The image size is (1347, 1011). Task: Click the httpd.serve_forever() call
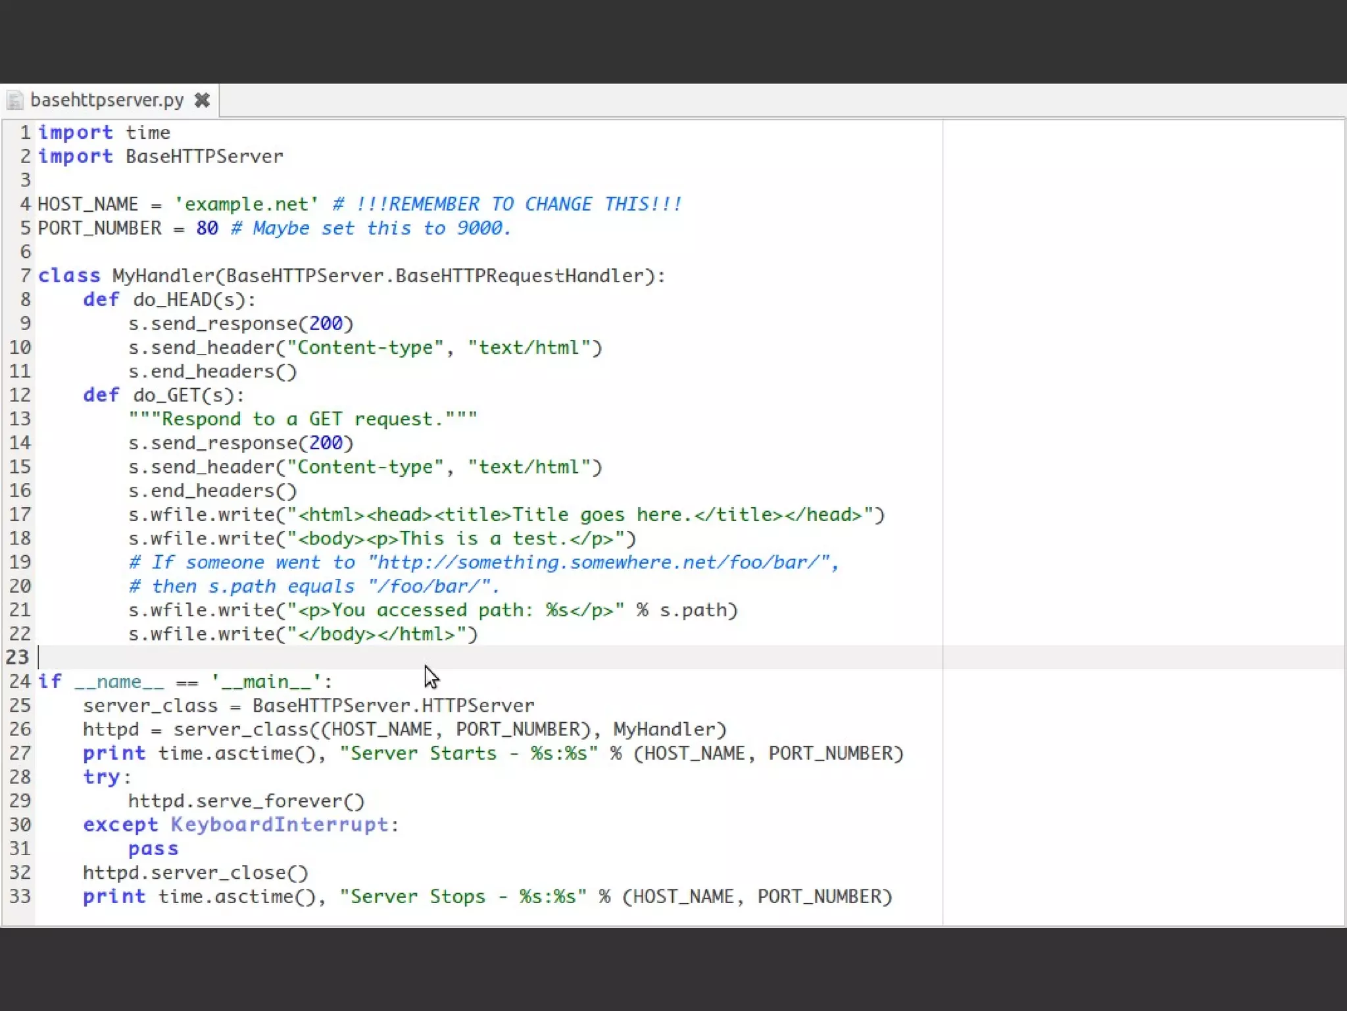[246, 801]
